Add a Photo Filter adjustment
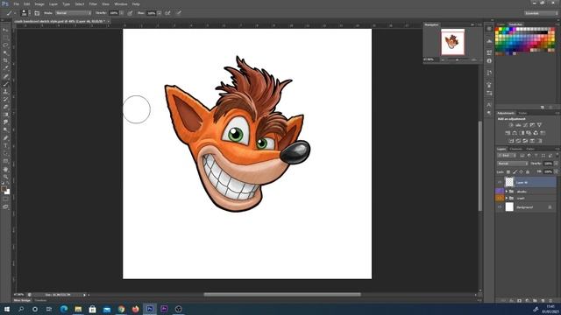Viewport: 561px width, 315px height. point(529,133)
